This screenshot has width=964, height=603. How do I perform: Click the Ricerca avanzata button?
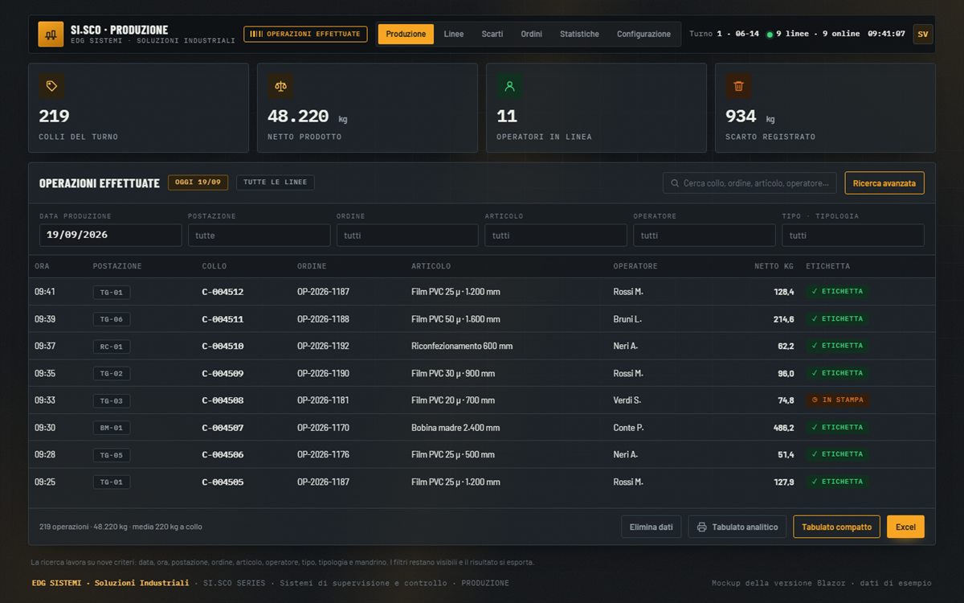(x=884, y=183)
